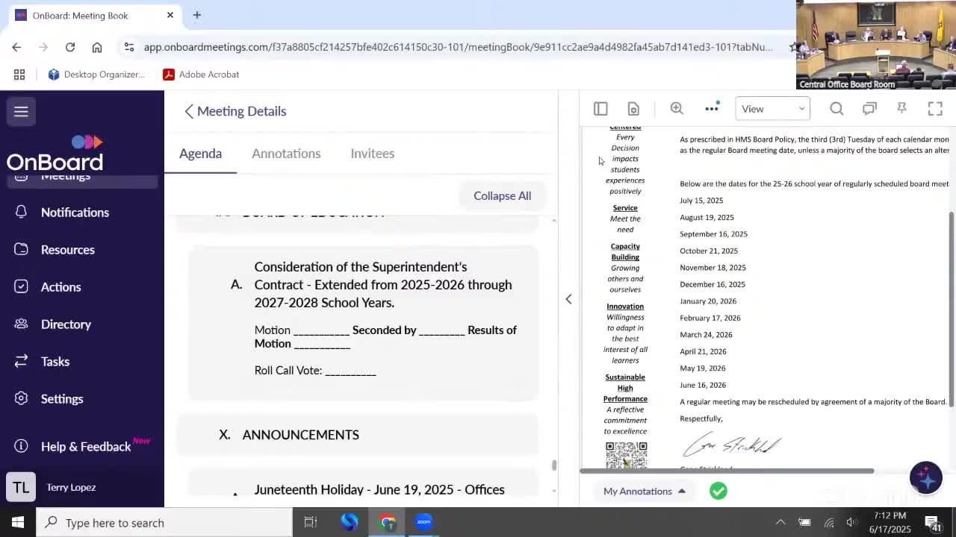Open the network Wi-Fi tray icon

[829, 523]
